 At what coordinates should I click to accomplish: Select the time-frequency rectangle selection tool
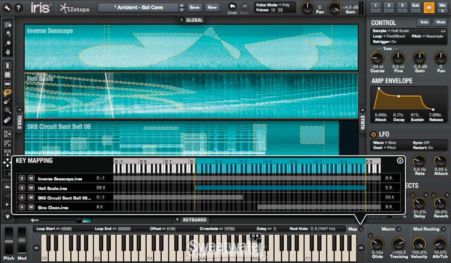7,74
